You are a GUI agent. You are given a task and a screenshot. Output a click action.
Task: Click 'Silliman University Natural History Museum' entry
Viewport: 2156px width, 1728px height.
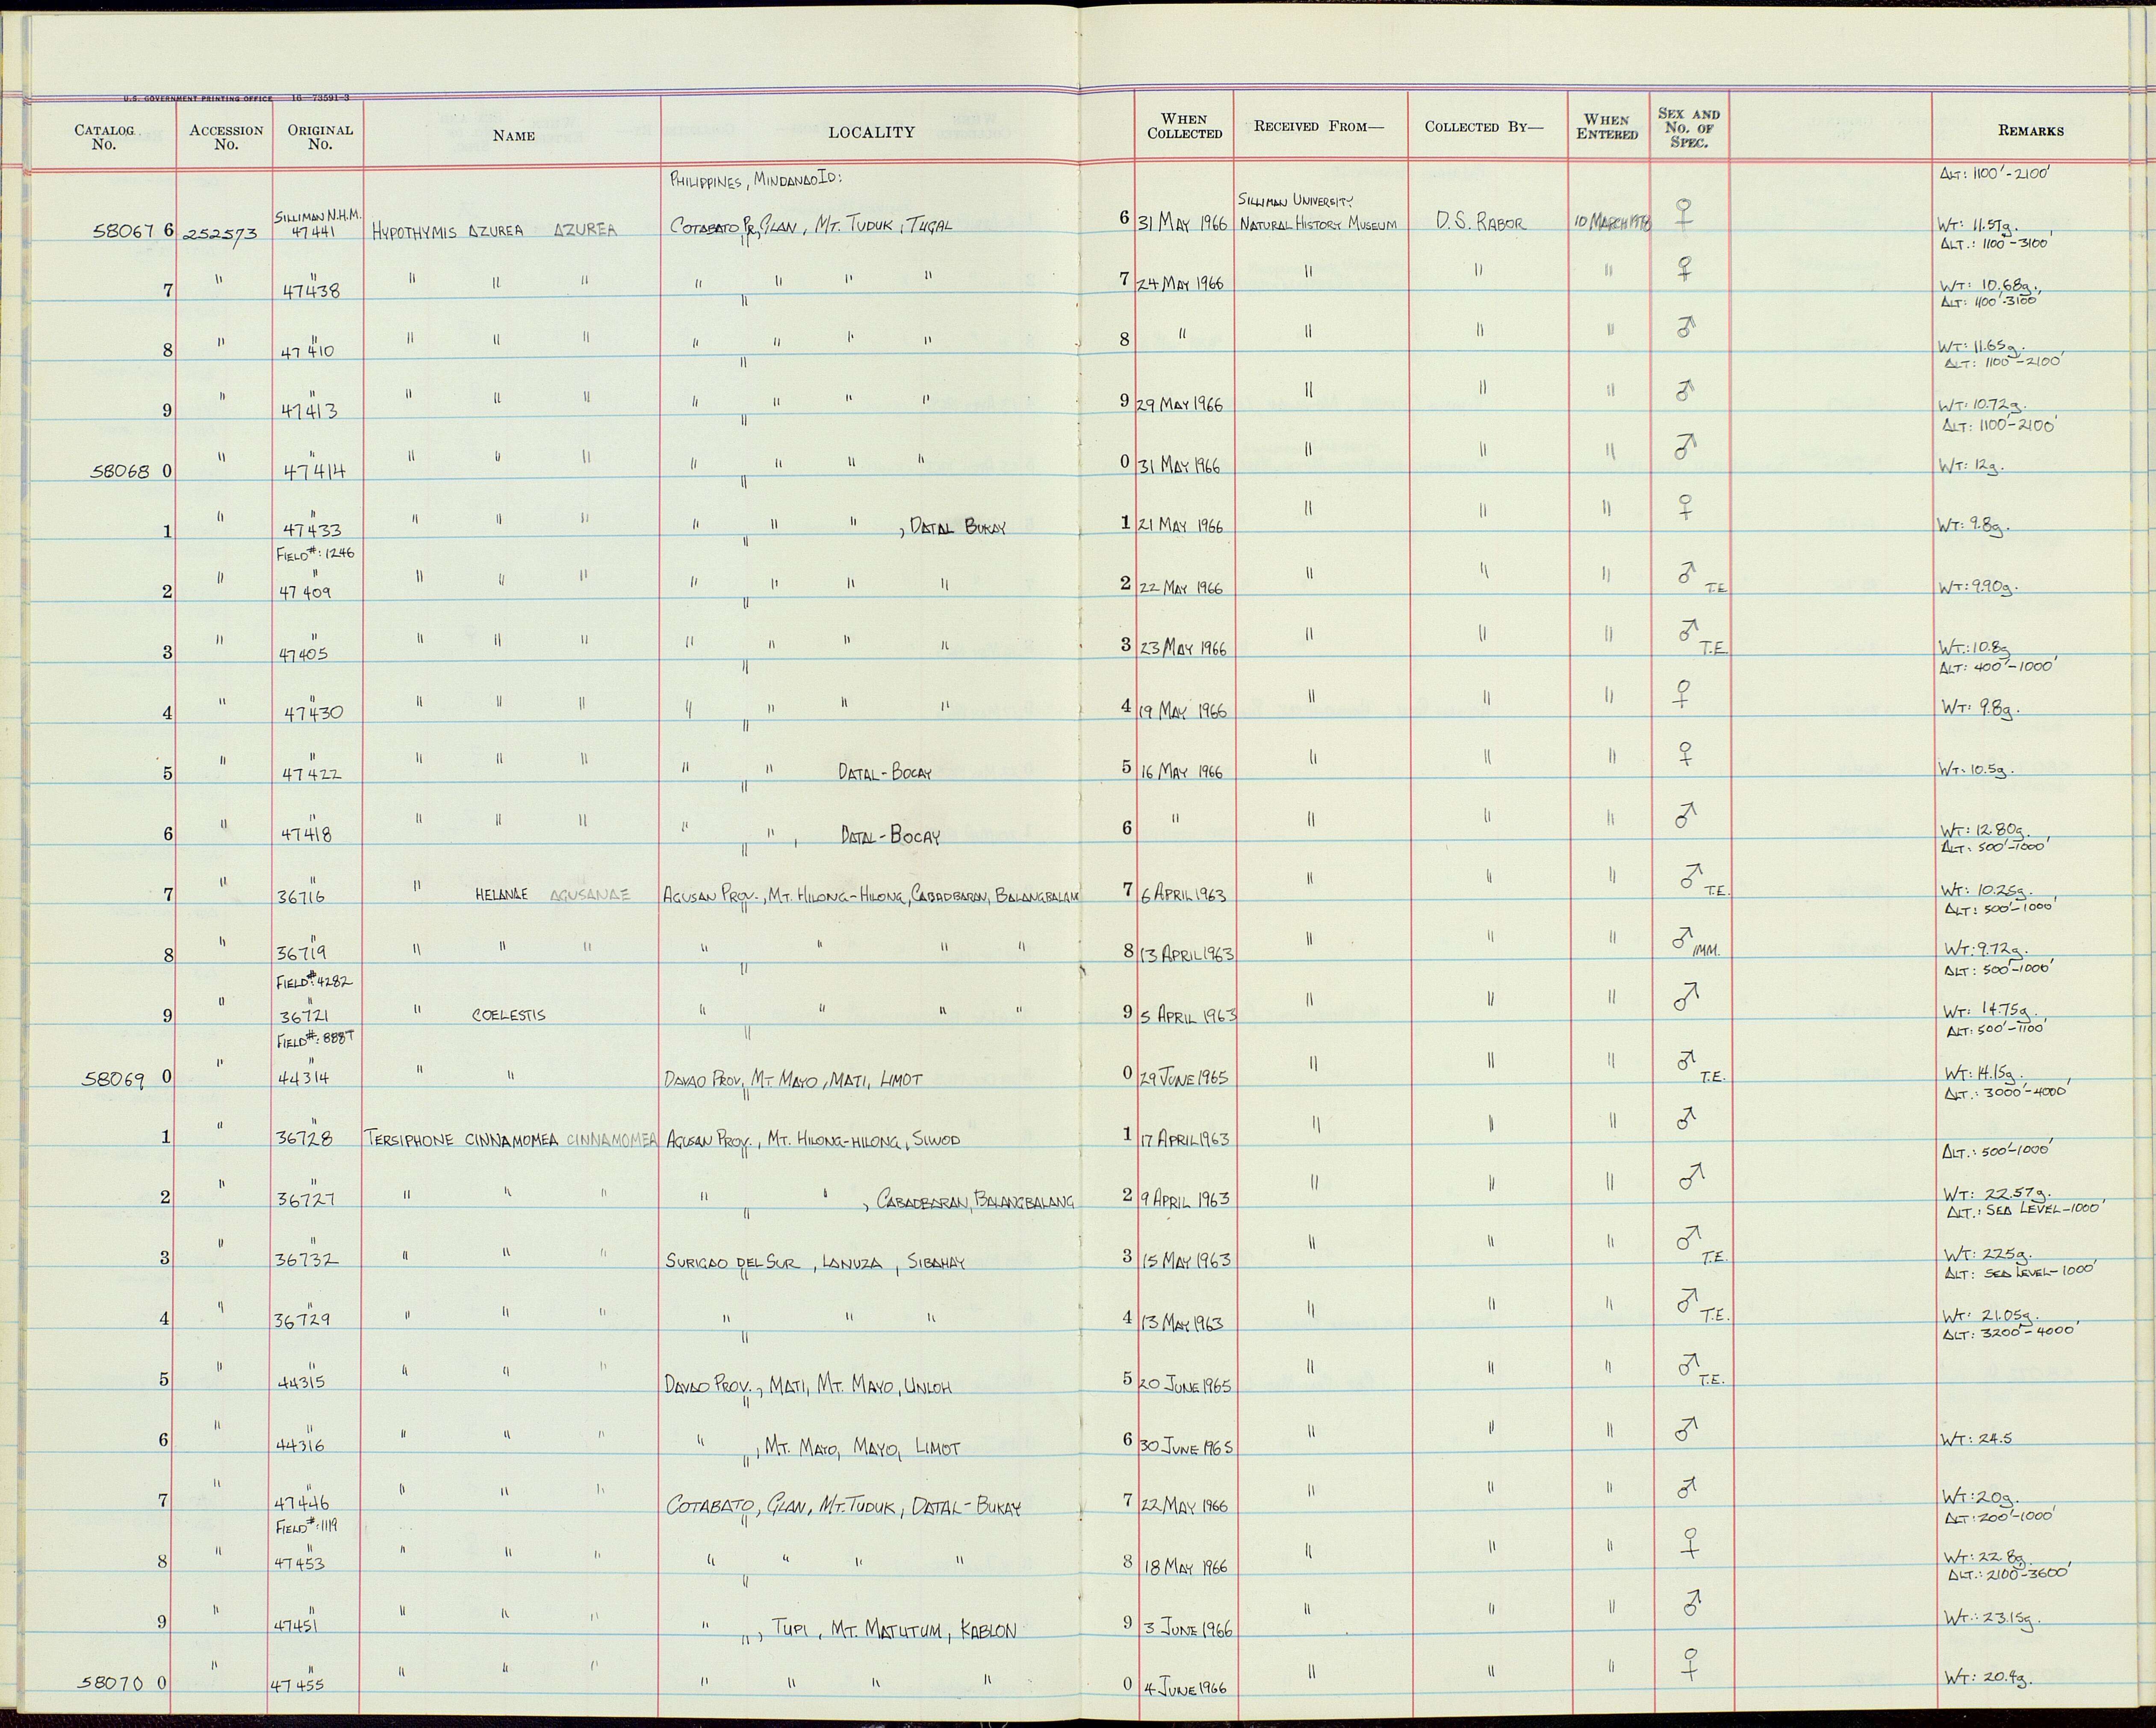pyautogui.click(x=1318, y=212)
